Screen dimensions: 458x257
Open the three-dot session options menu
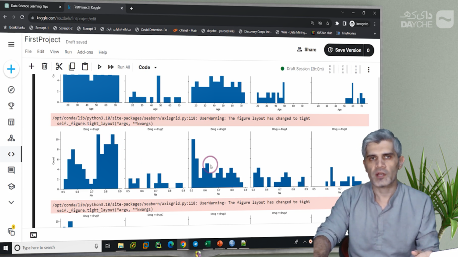(x=369, y=70)
